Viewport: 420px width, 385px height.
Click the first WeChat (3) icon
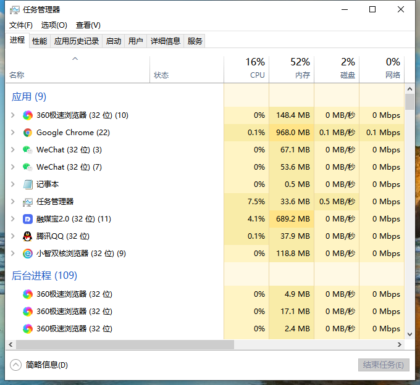coord(28,150)
